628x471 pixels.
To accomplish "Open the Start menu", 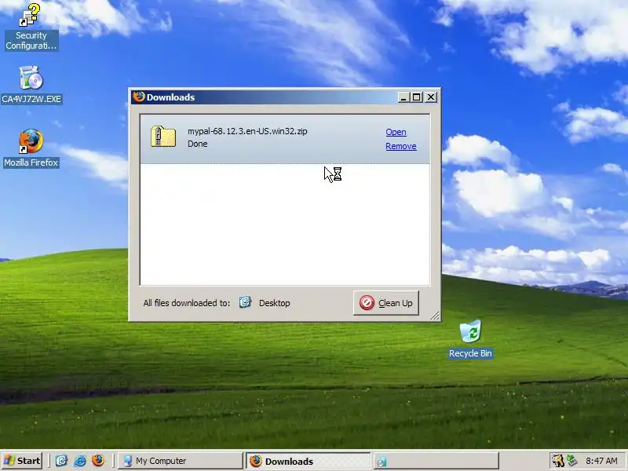I will [x=22, y=461].
